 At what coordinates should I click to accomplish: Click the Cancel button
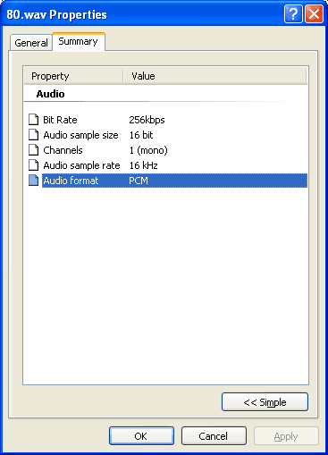coord(214,436)
